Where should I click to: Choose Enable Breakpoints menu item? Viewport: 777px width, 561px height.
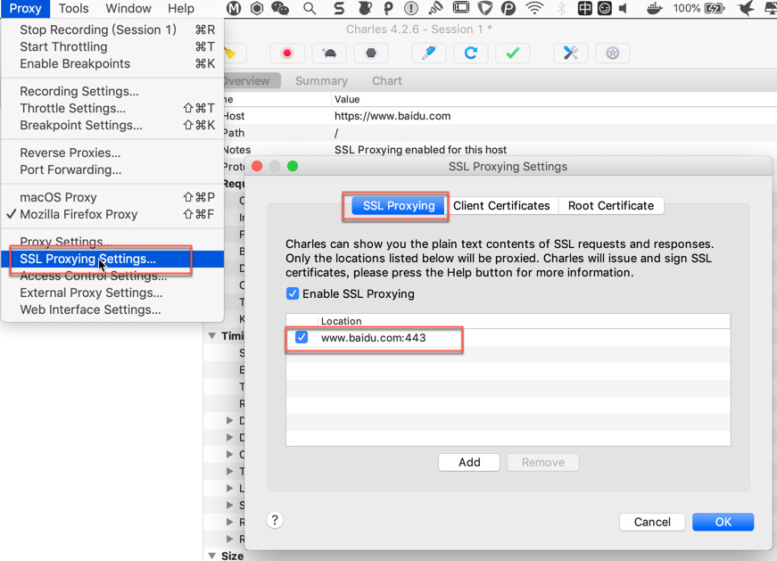112,63
